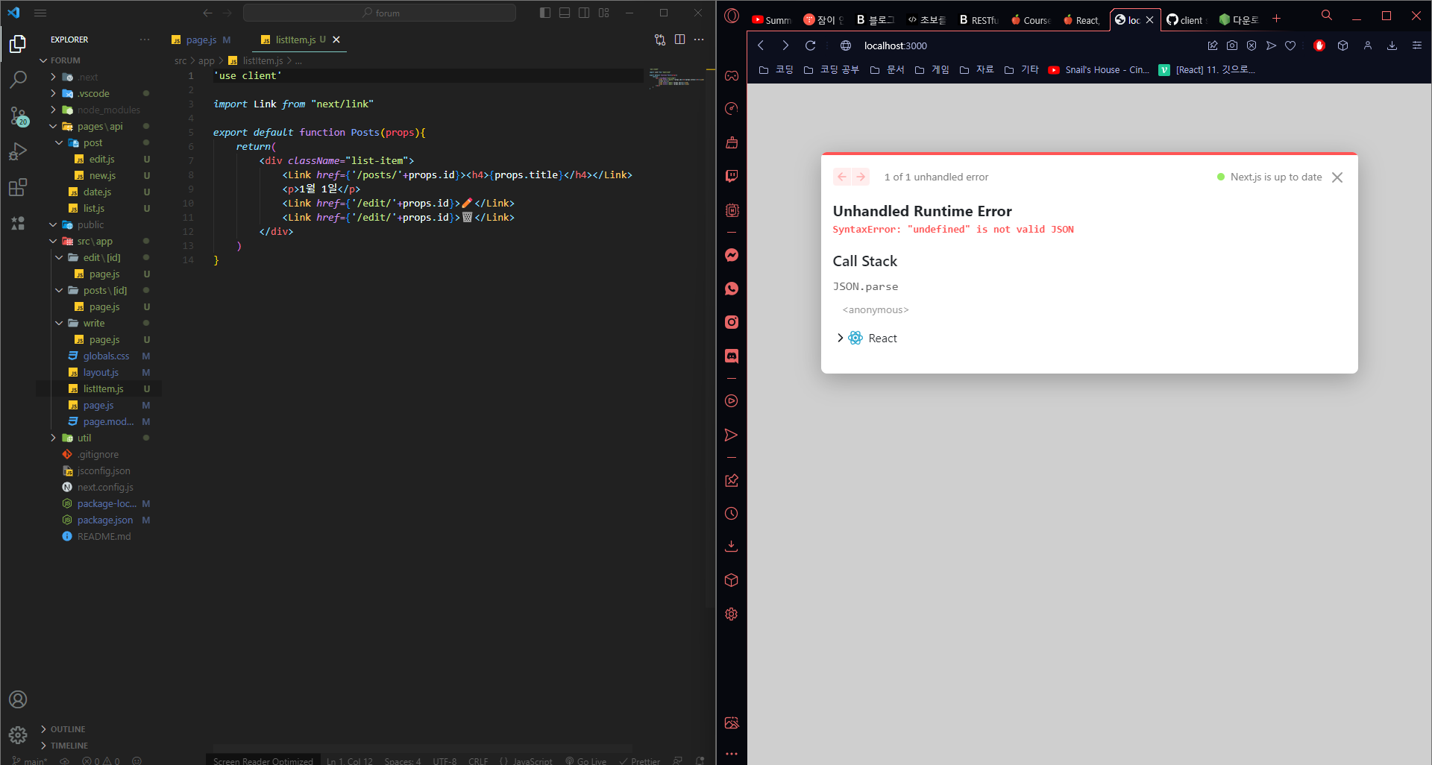Screen dimensions: 1432x765
Task: Collapse the FORUM root folder
Action: (43, 60)
